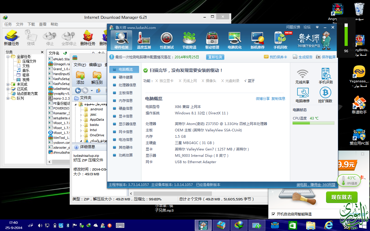The image size is (370, 231).
Task: Click 新建任务 new task in IDM toolbar
Action: point(12,38)
